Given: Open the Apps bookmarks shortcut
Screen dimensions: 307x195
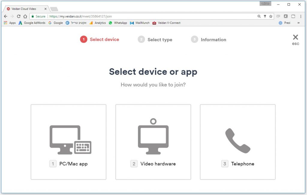Looking at the screenshot, I should pyautogui.click(x=10, y=23).
